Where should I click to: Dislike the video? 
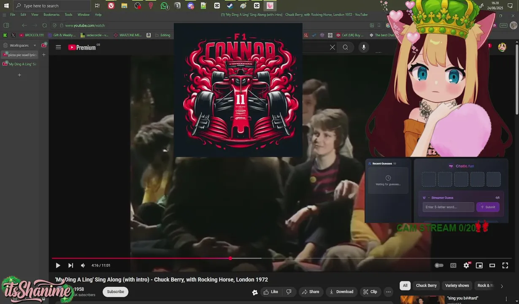289,292
